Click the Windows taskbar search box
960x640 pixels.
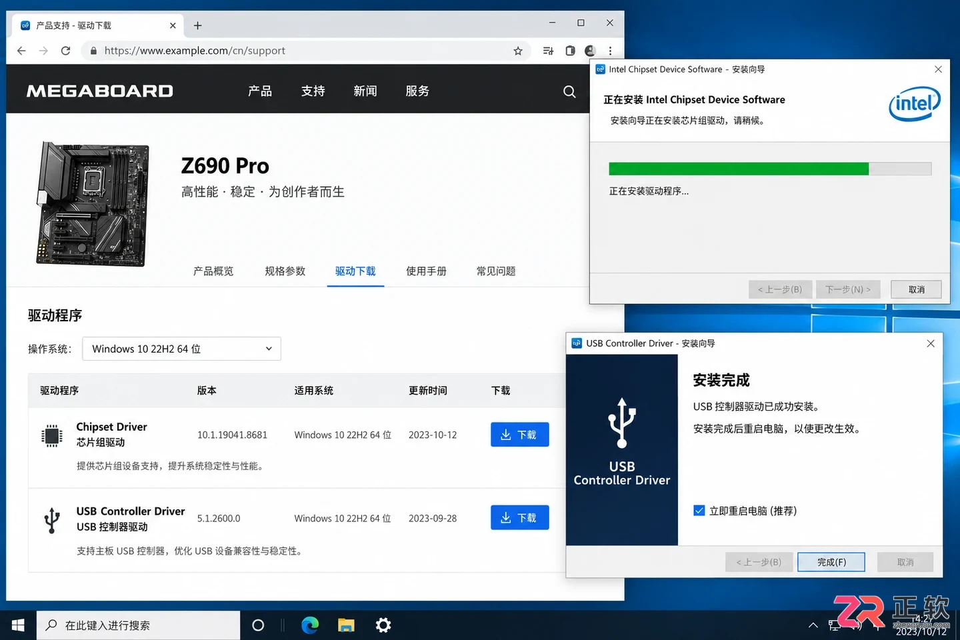pos(139,625)
